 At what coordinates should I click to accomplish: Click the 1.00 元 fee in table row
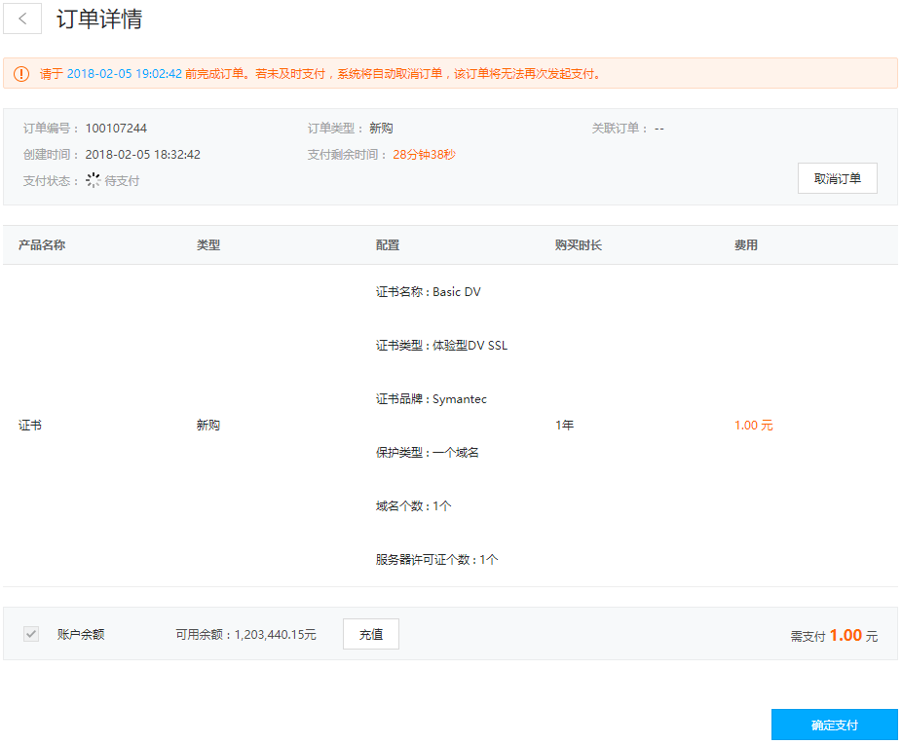(753, 426)
